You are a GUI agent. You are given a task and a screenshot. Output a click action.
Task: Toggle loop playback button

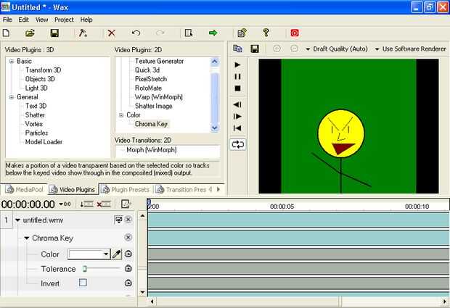point(237,144)
